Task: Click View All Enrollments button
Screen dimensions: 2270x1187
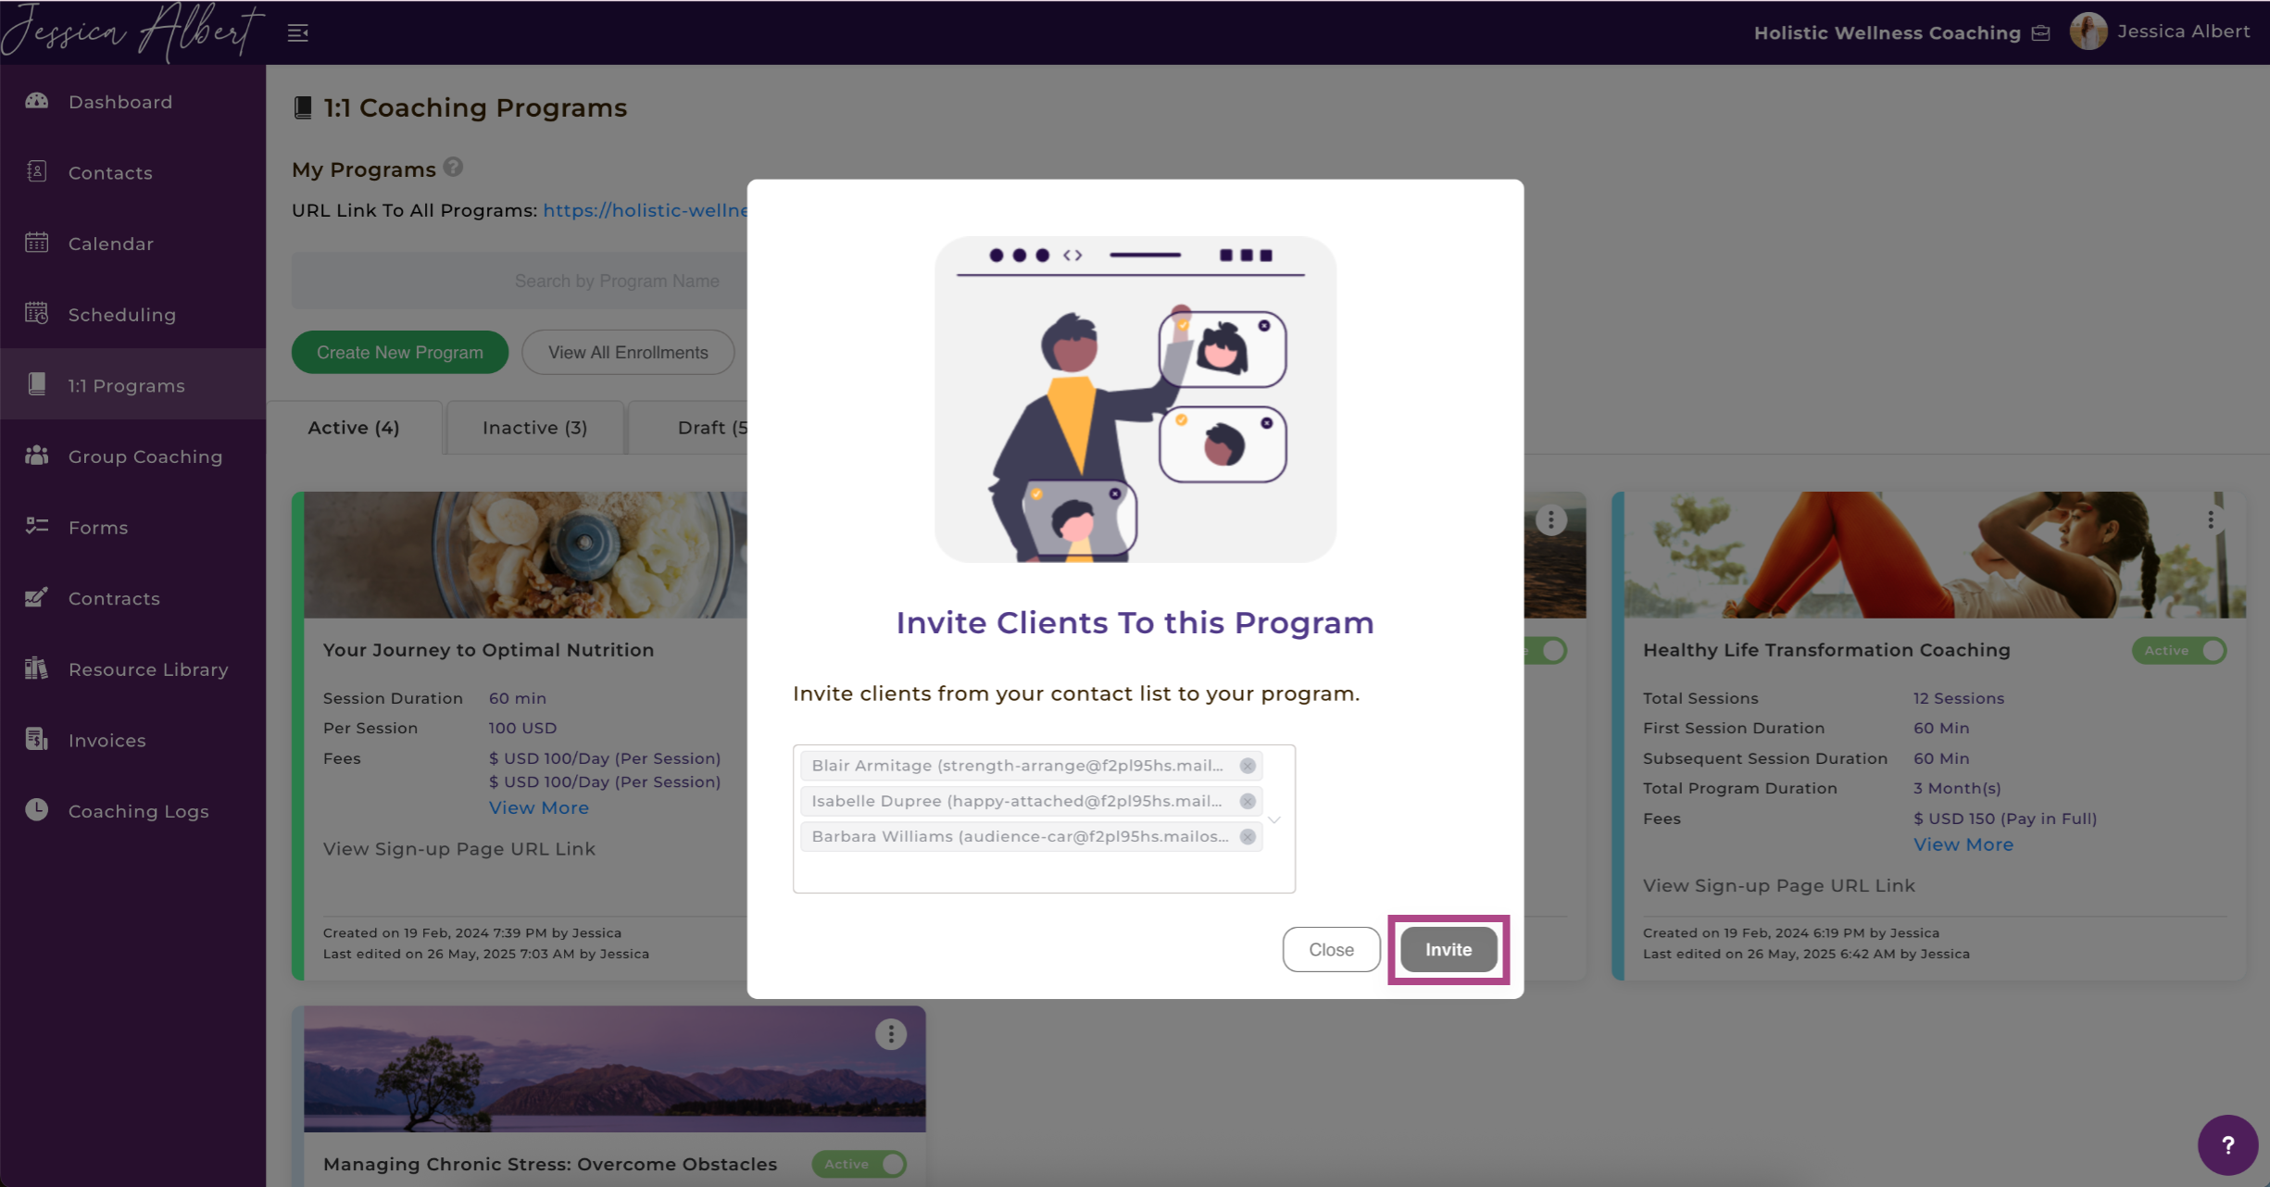Action: pyautogui.click(x=628, y=353)
